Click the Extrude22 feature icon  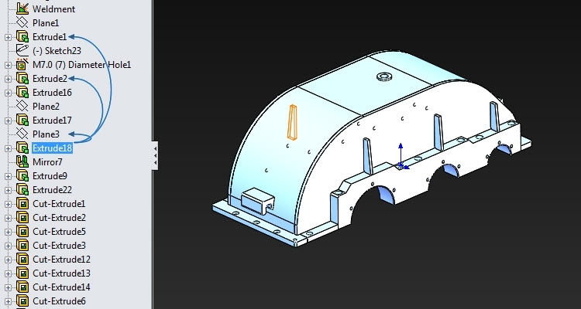point(22,190)
